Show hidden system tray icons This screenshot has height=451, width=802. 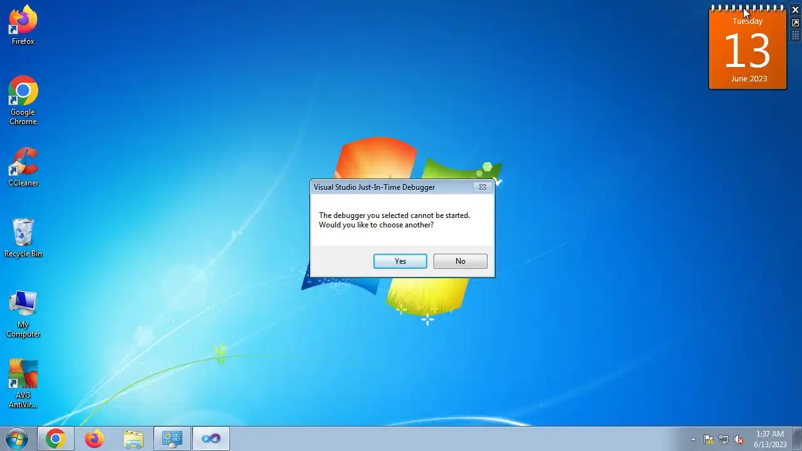(693, 439)
